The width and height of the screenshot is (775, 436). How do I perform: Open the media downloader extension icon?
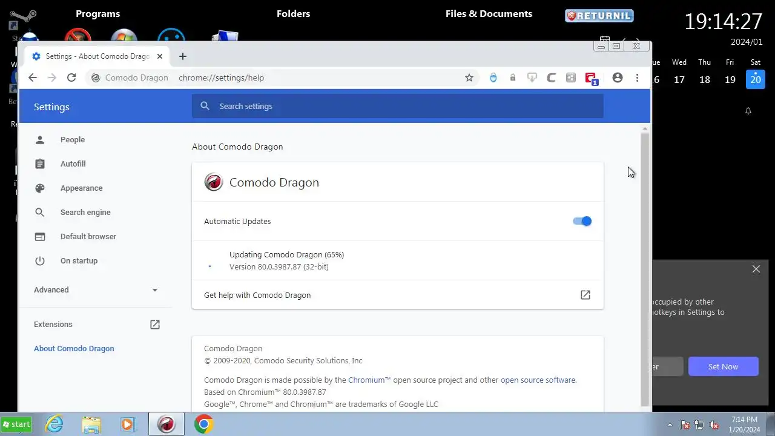pyautogui.click(x=532, y=78)
